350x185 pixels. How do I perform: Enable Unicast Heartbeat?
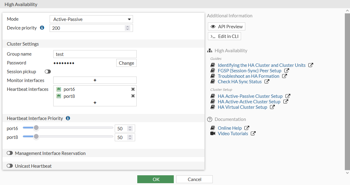coord(10,166)
